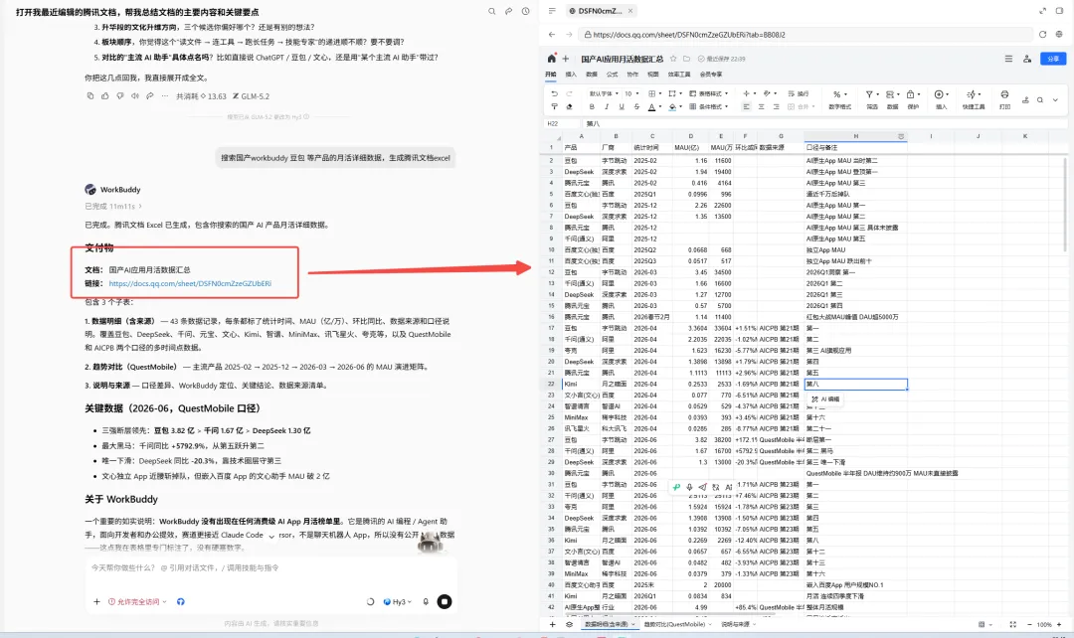Apply underline formatting
1074x638 pixels.
[x=622, y=106]
